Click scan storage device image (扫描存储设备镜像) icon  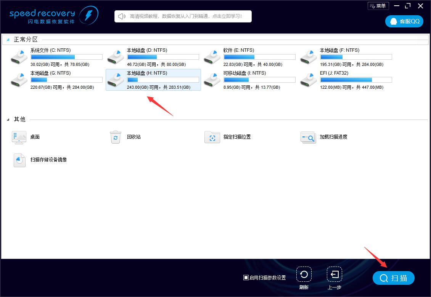click(x=19, y=160)
